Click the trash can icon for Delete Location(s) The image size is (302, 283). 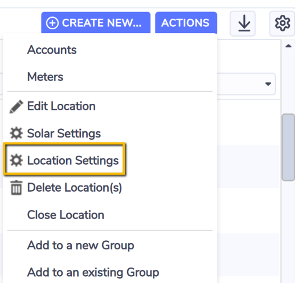pyautogui.click(x=16, y=188)
